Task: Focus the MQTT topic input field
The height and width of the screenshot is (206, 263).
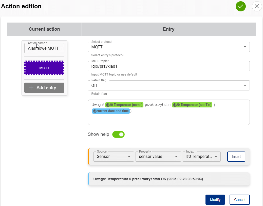Action: pyautogui.click(x=168, y=66)
